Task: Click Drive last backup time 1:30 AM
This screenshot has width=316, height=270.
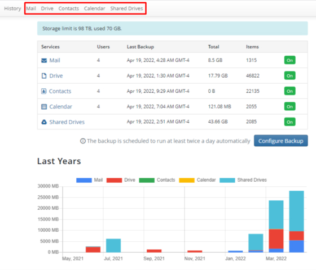Action: click(158, 76)
